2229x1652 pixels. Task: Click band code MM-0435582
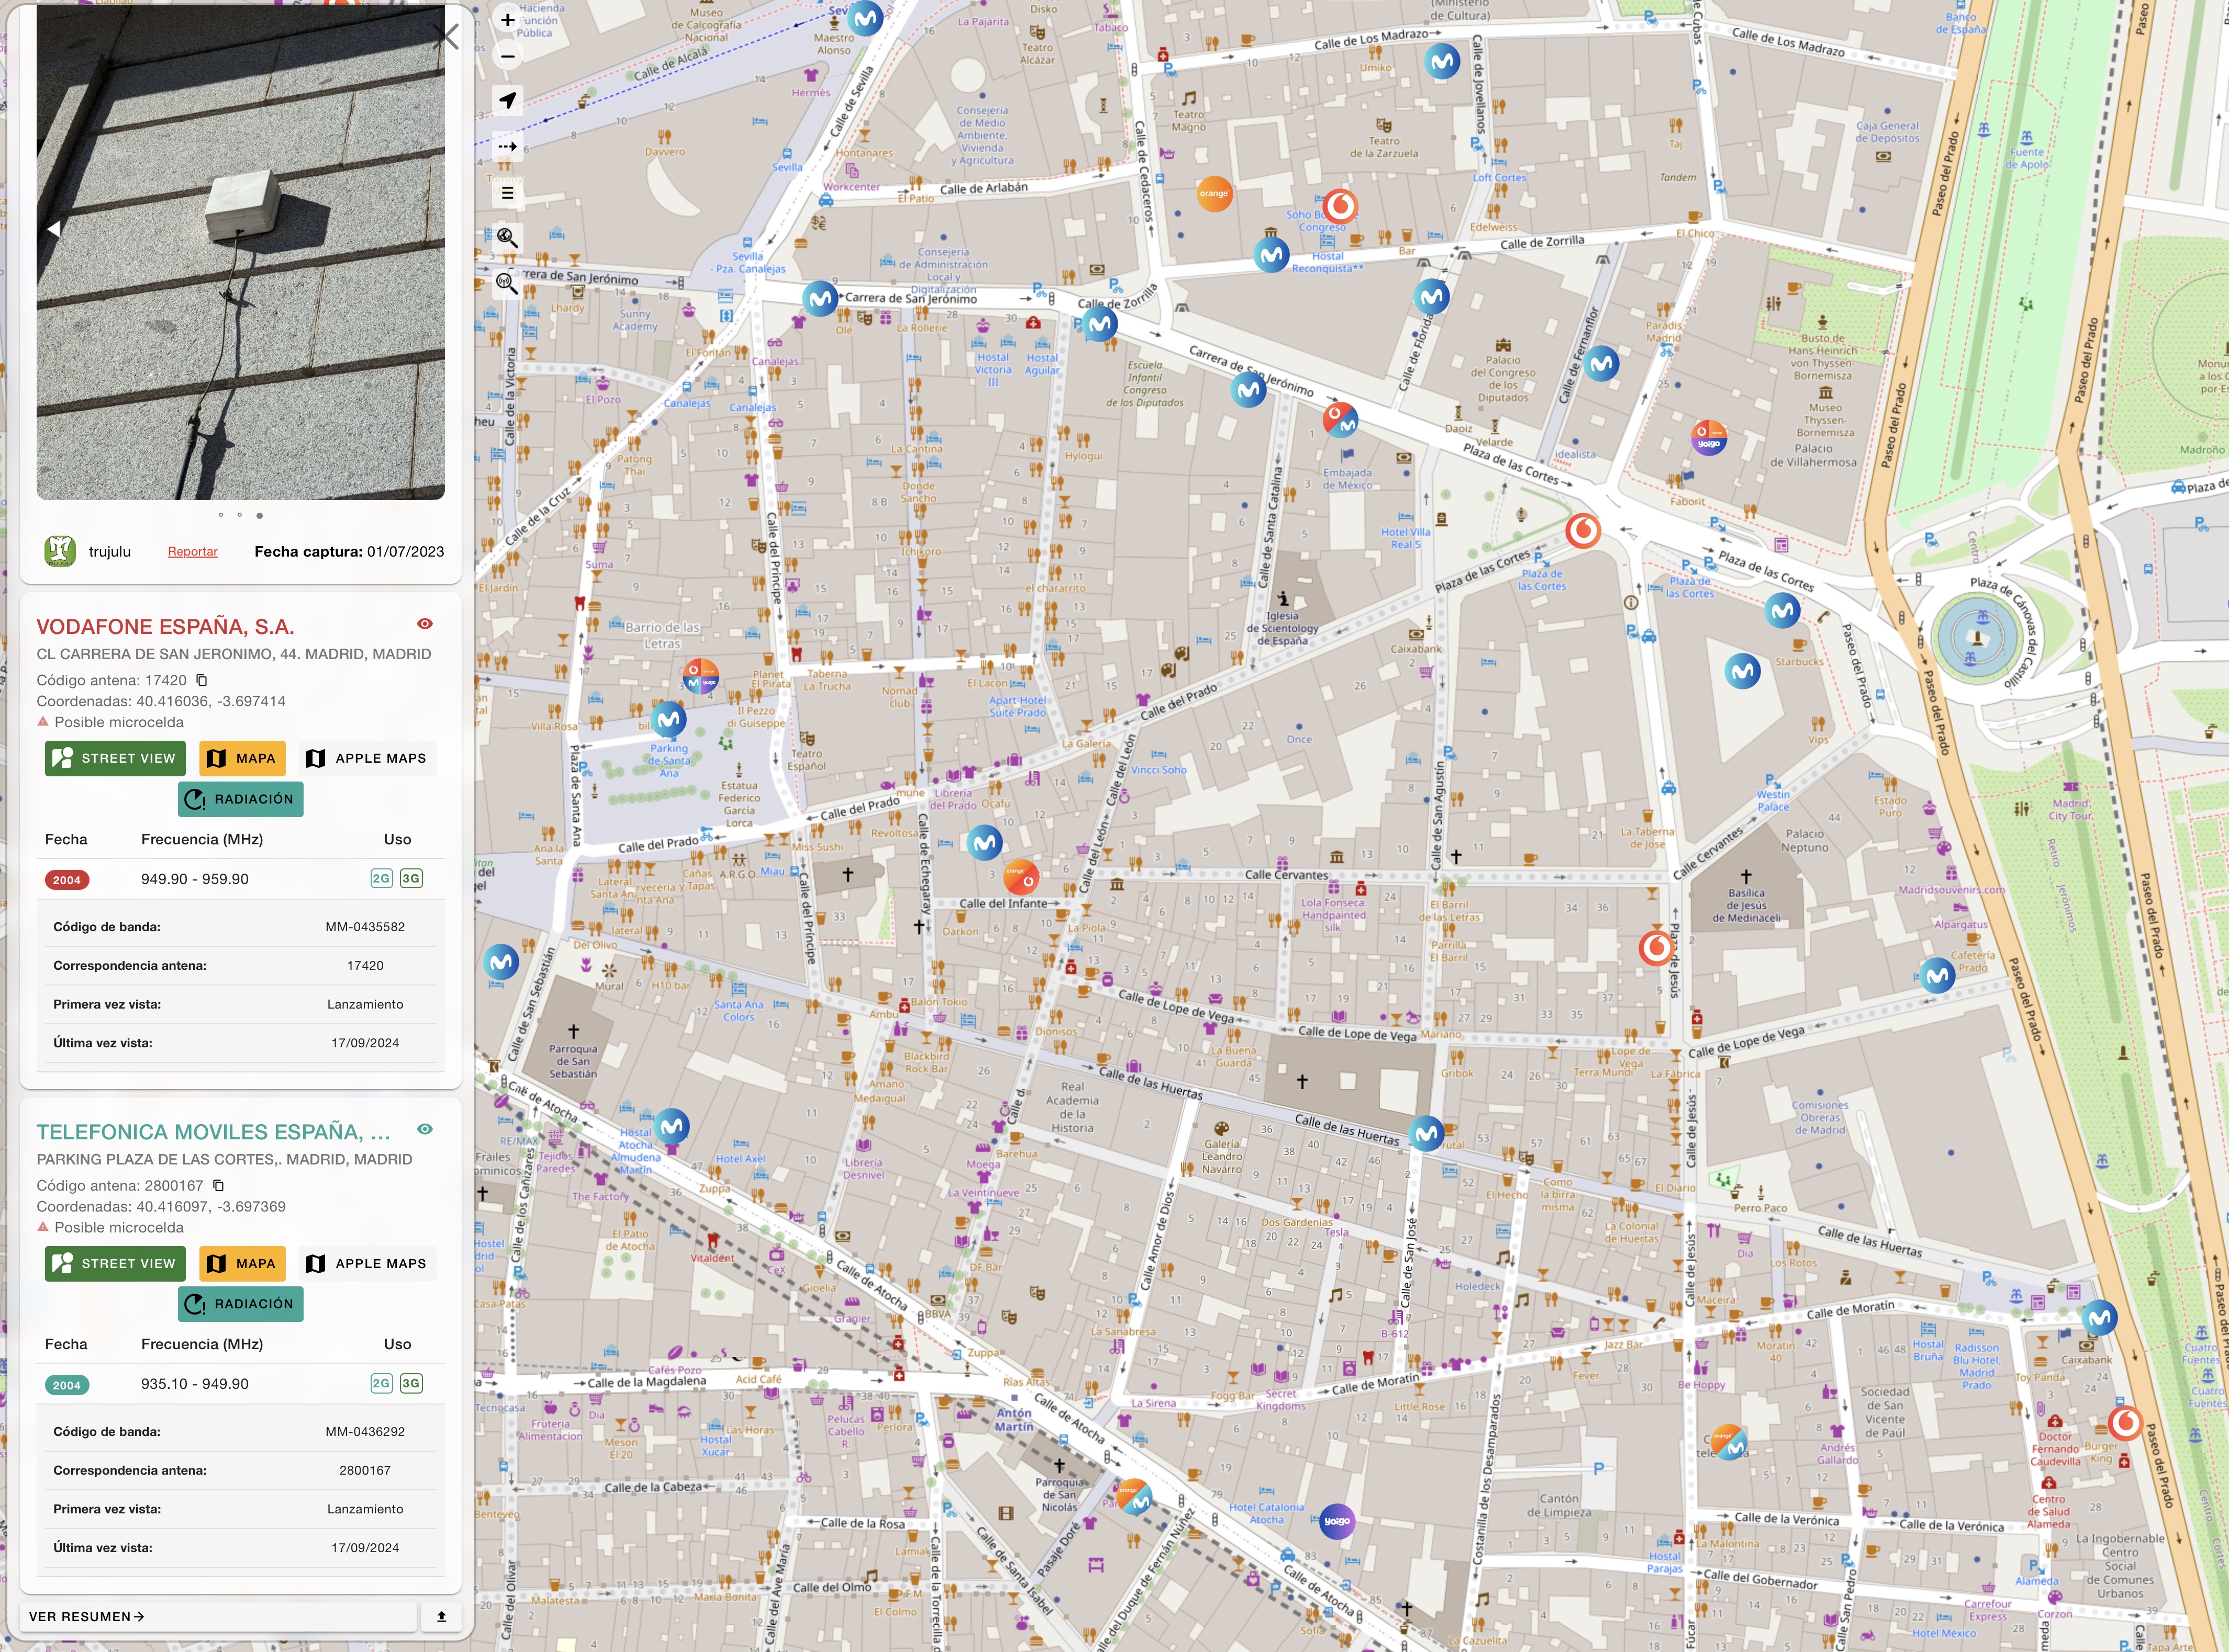pos(365,927)
